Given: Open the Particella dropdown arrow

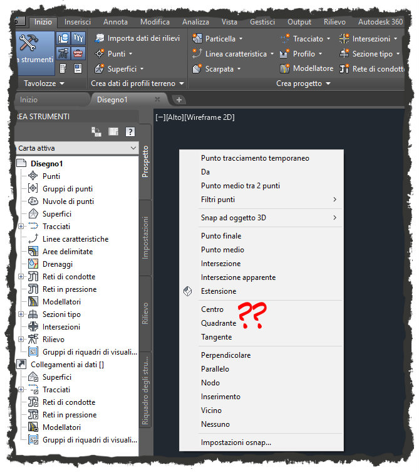Looking at the screenshot, I should 241,38.
